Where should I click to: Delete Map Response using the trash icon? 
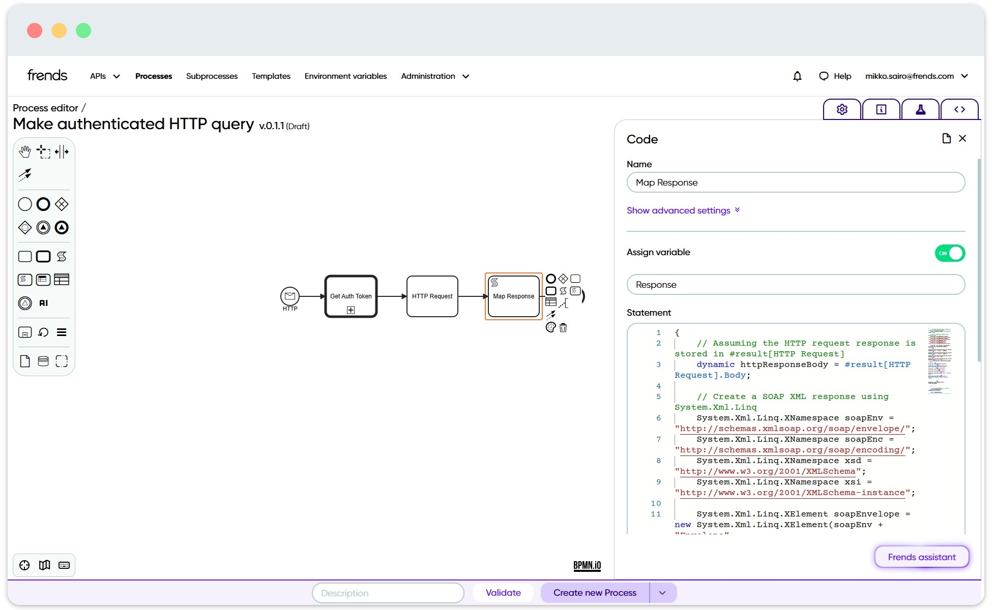[563, 328]
